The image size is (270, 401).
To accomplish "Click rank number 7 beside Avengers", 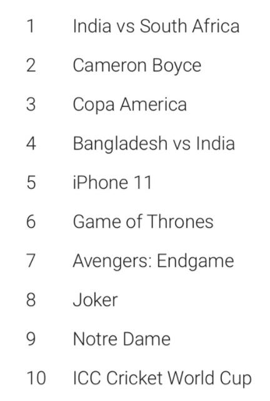I will pos(31,261).
